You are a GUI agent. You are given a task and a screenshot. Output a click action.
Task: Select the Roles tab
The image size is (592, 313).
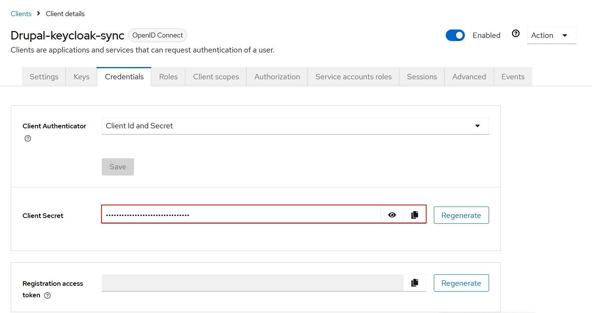(168, 77)
